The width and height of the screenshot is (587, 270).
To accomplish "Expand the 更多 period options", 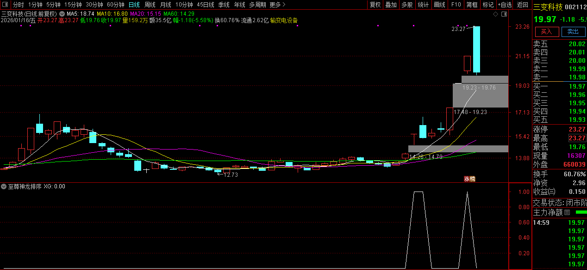I will (x=277, y=5).
